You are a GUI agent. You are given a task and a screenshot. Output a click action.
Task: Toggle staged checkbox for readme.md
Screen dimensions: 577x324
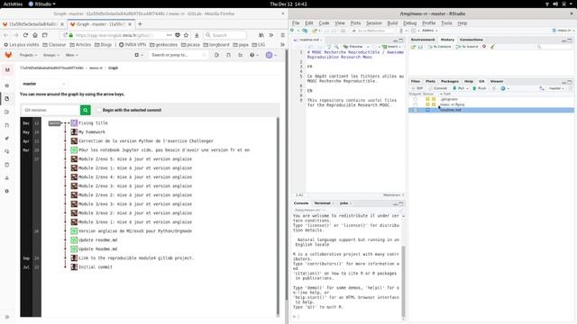click(x=416, y=110)
